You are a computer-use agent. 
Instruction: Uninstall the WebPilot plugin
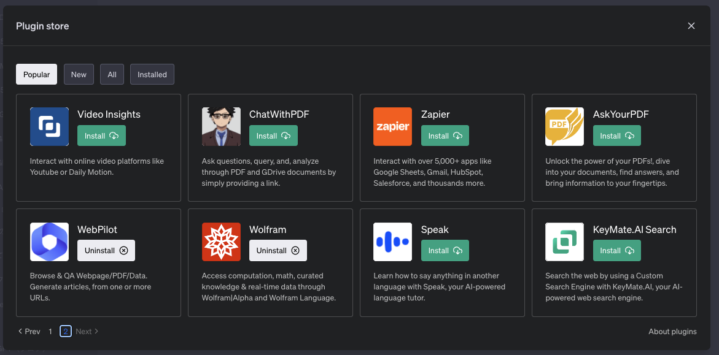tap(106, 250)
